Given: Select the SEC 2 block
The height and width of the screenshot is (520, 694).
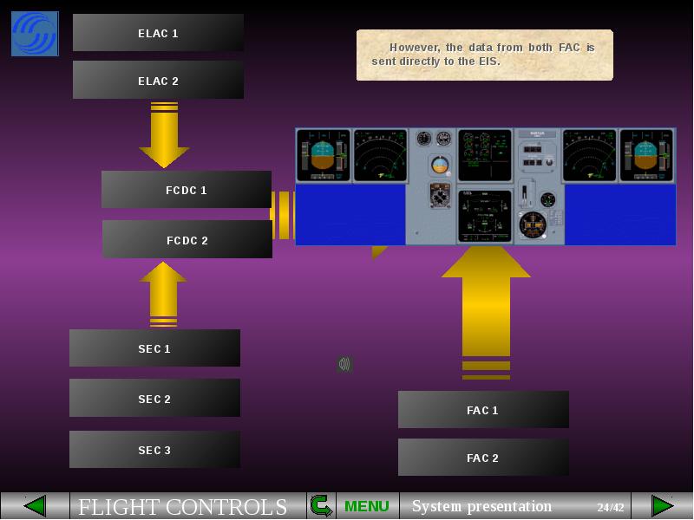Looking at the screenshot, I should pyautogui.click(x=154, y=399).
